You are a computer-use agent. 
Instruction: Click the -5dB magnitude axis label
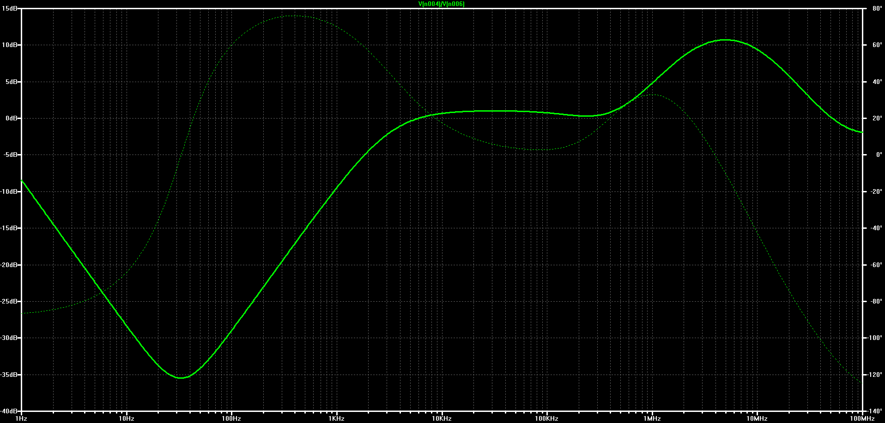pos(10,155)
